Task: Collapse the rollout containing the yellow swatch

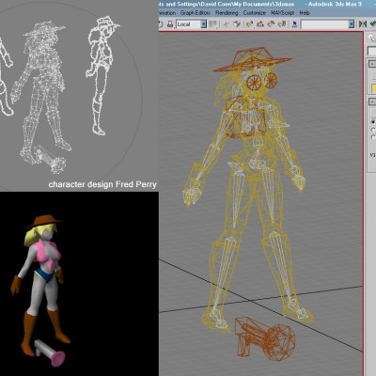Action: point(372,64)
